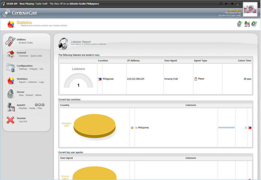Click the Server speaker icon in the sidebar
The width and height of the screenshot is (261, 180).
point(10,94)
